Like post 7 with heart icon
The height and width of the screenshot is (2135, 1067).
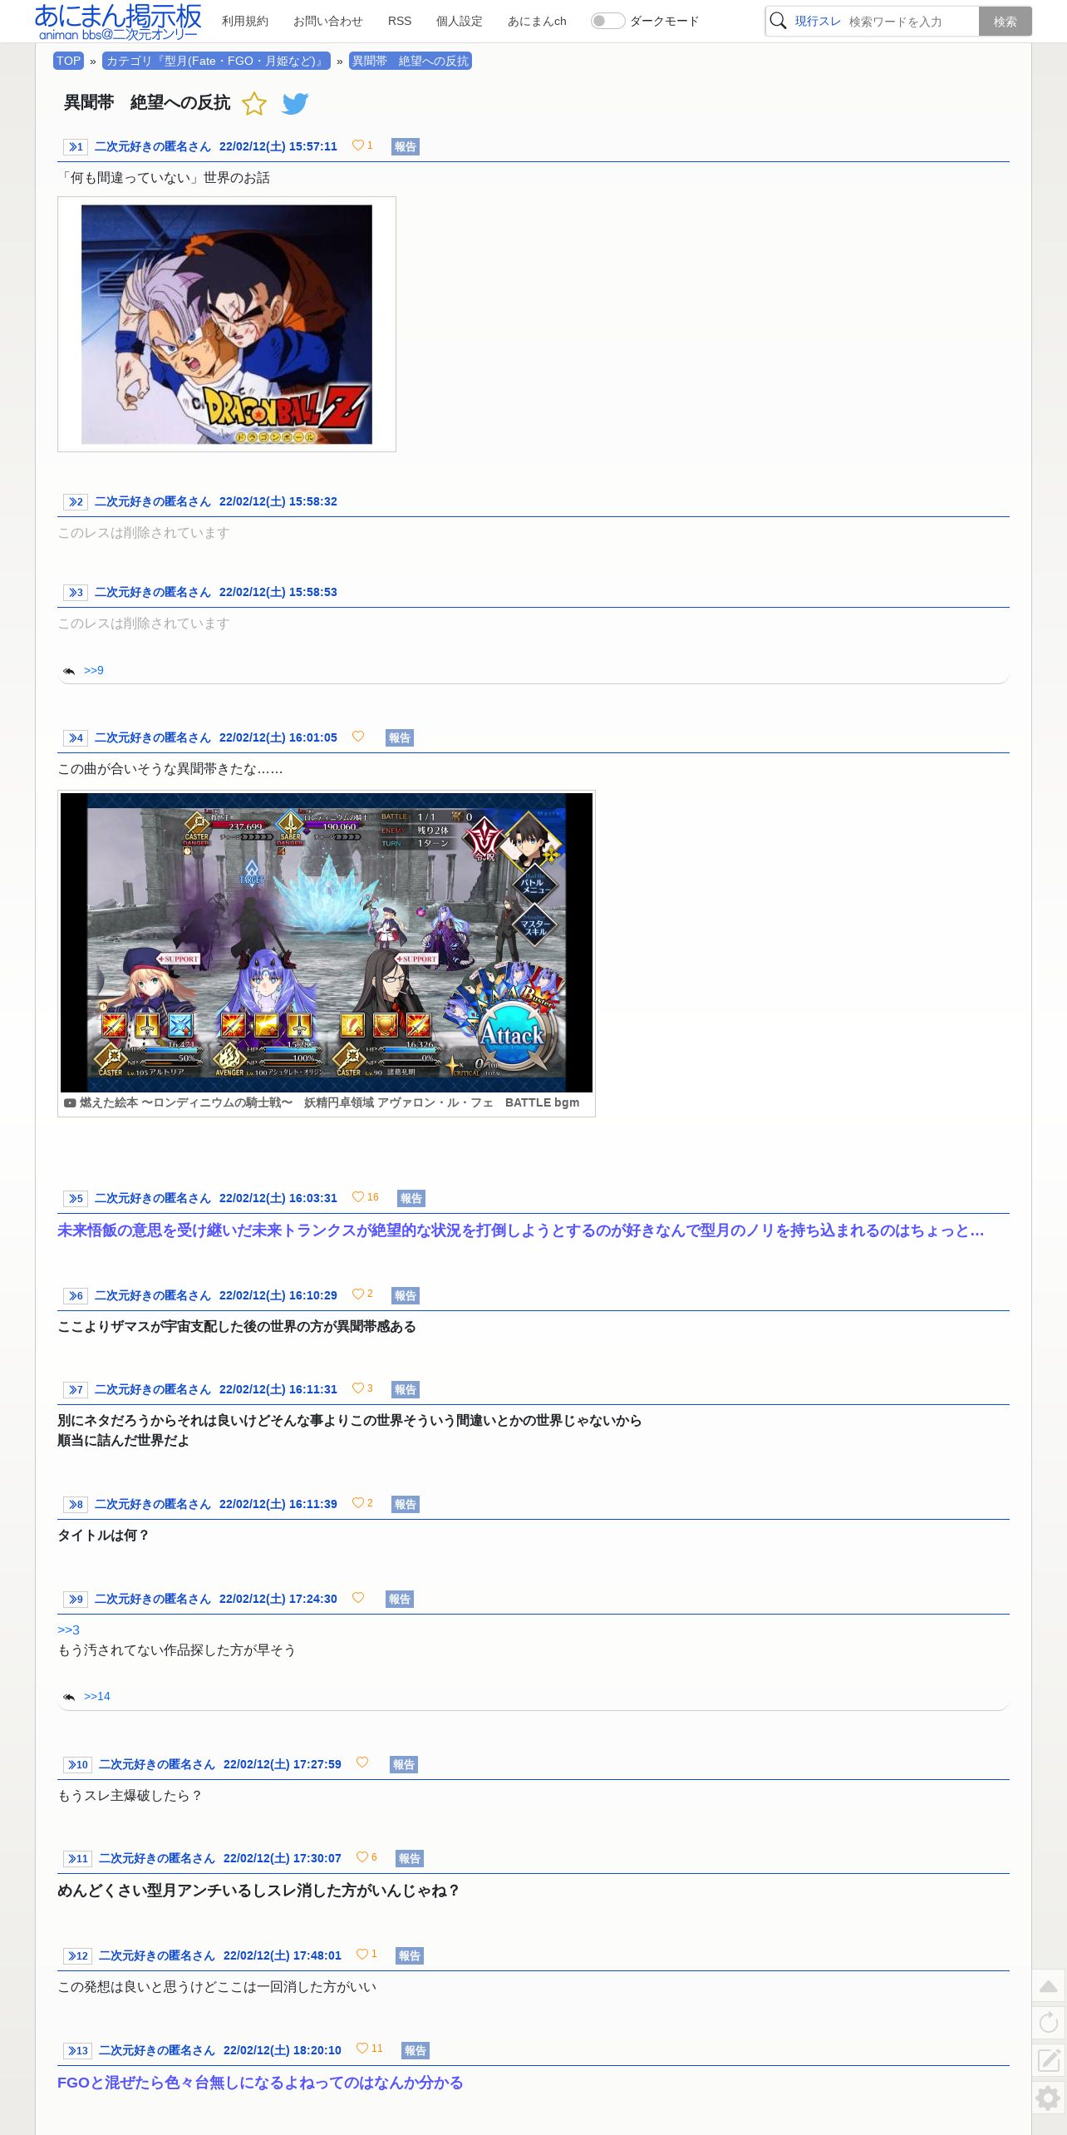click(358, 1388)
